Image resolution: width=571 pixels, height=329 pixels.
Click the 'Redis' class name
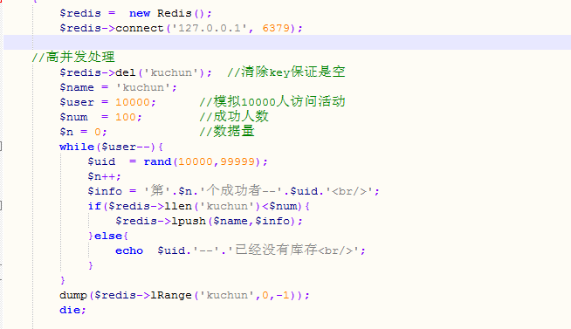[x=175, y=13]
